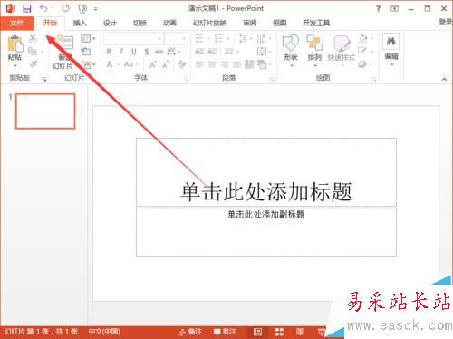Switch to the Developer (开发工具) tab

[316, 23]
